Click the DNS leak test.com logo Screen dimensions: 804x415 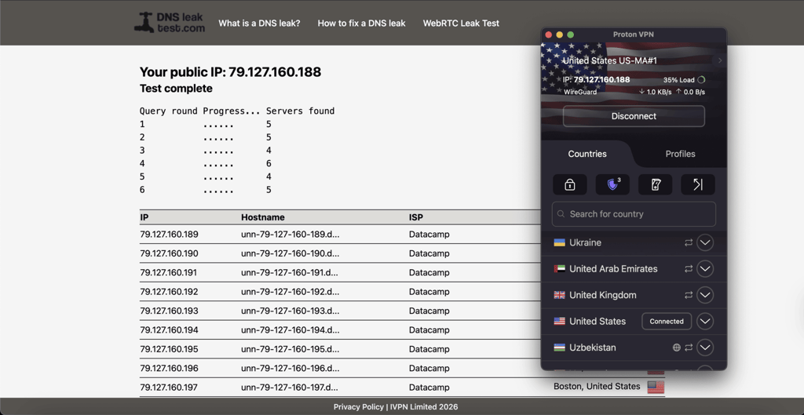click(x=170, y=23)
